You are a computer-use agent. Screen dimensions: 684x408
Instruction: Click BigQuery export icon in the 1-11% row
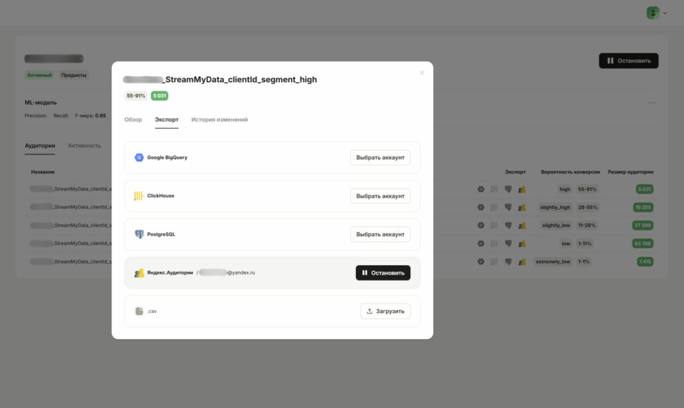(481, 243)
